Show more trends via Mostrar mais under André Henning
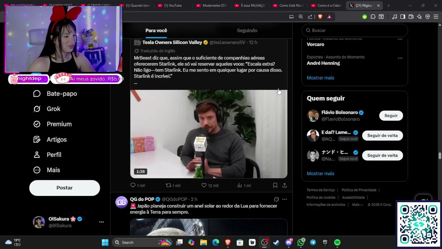Viewport: 442px width, 249px height. [x=320, y=78]
